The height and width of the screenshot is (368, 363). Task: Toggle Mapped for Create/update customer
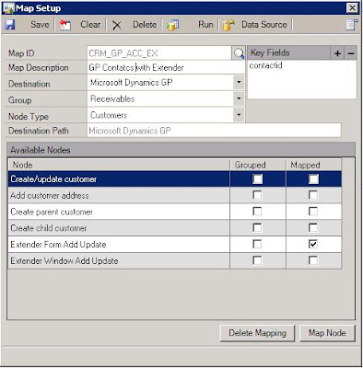pos(313,179)
